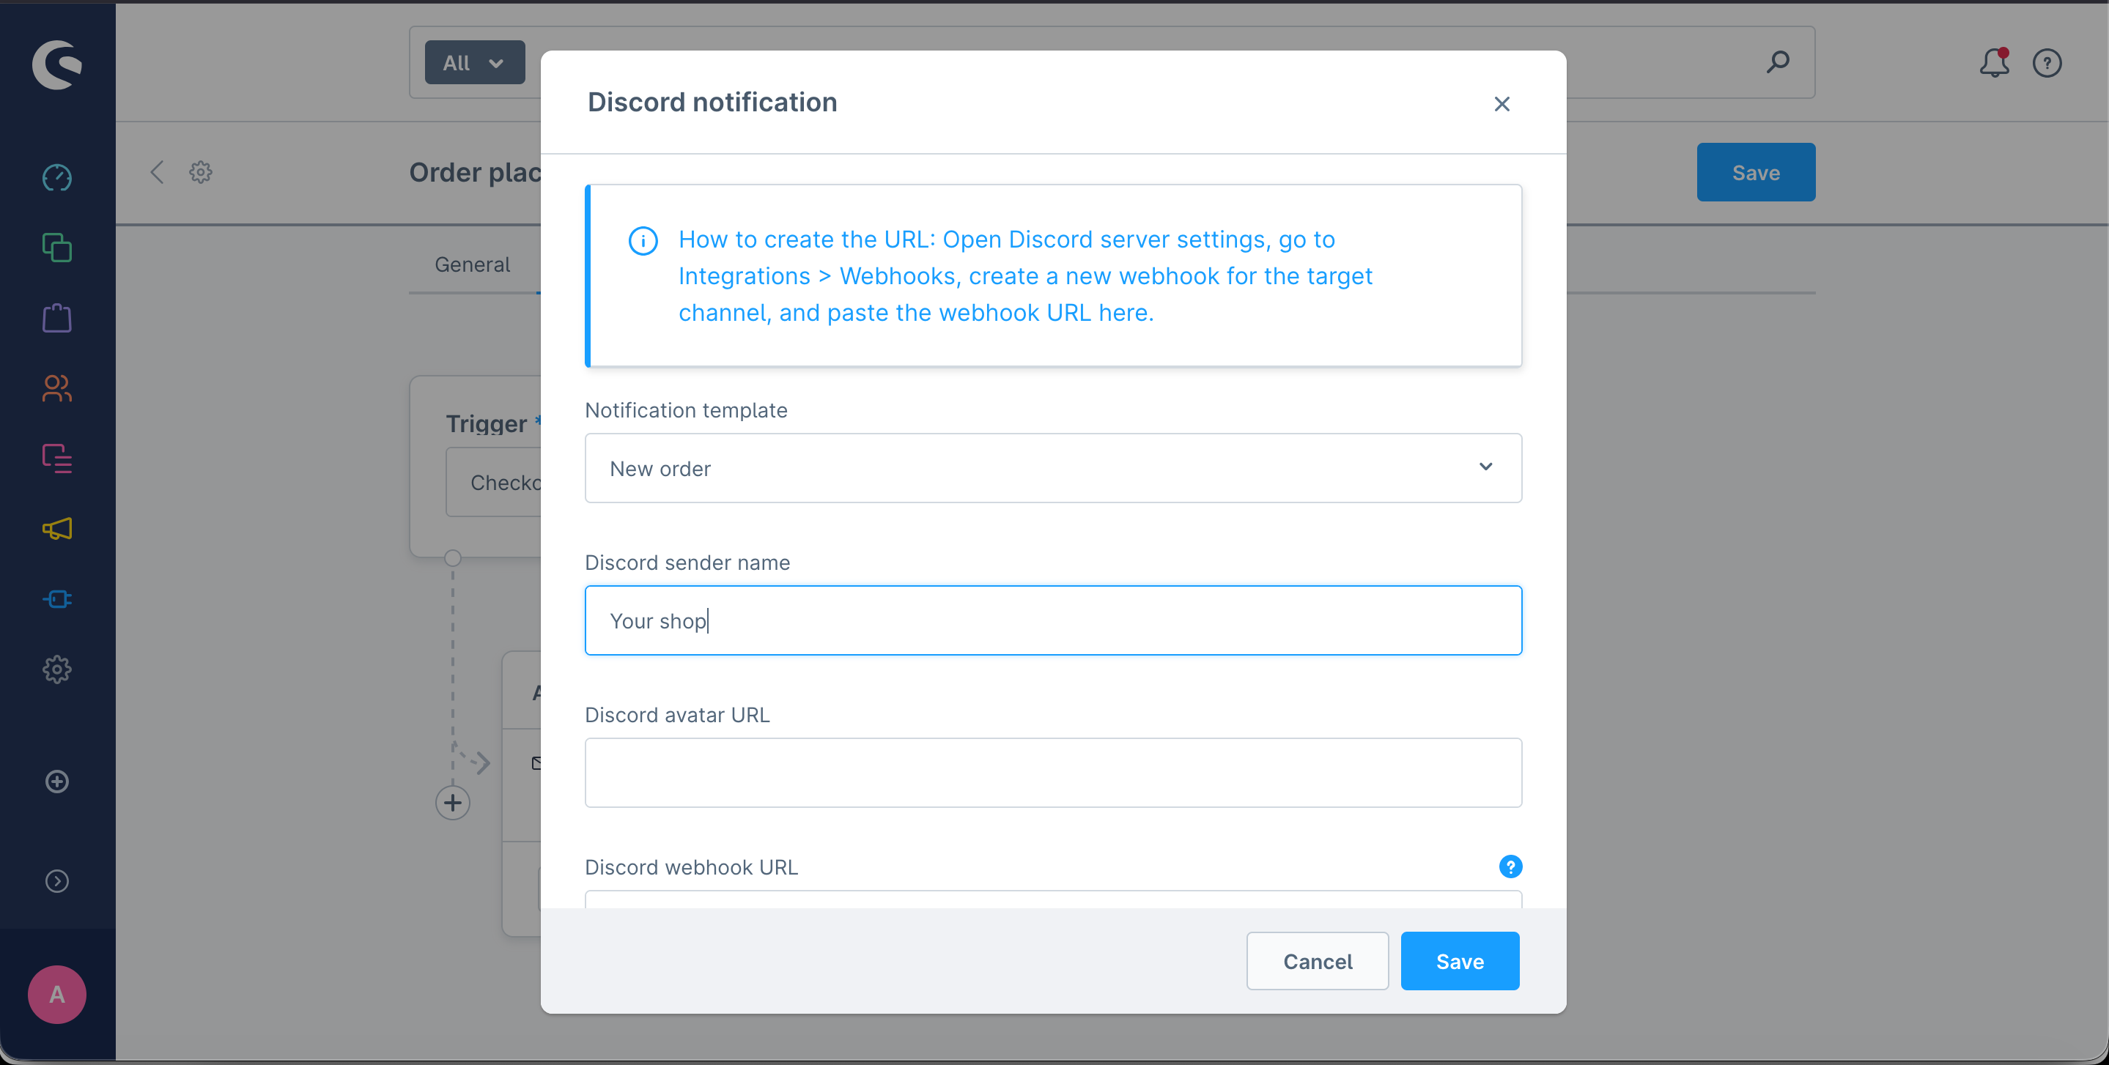
Task: Open the Settings gear in sidebar
Action: coord(56,669)
